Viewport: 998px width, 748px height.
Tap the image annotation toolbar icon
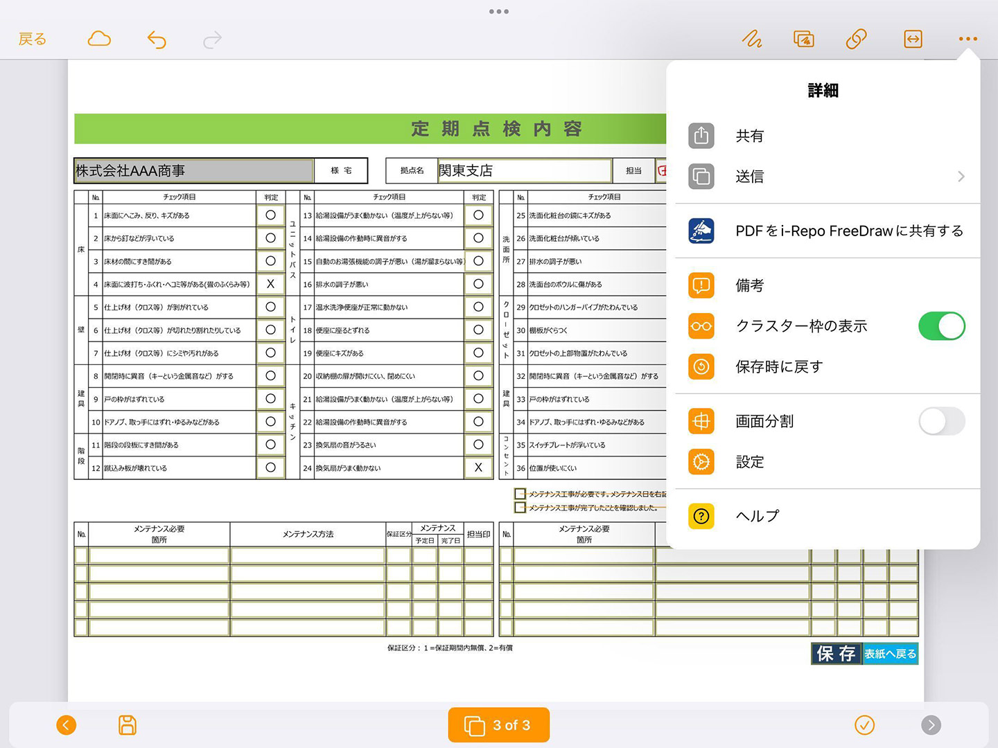tap(804, 39)
